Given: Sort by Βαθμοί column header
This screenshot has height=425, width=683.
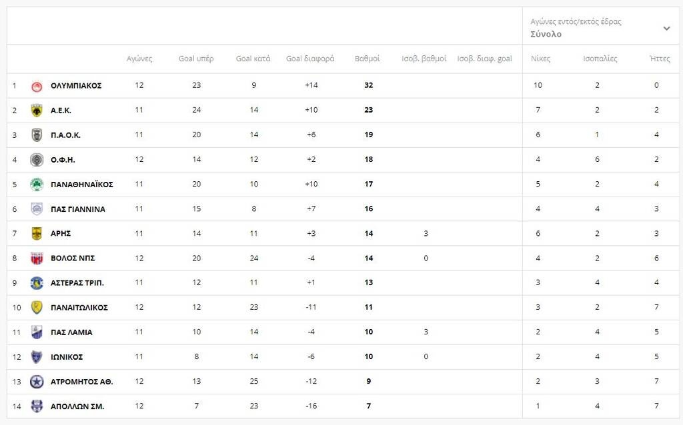Looking at the screenshot, I should [x=367, y=59].
